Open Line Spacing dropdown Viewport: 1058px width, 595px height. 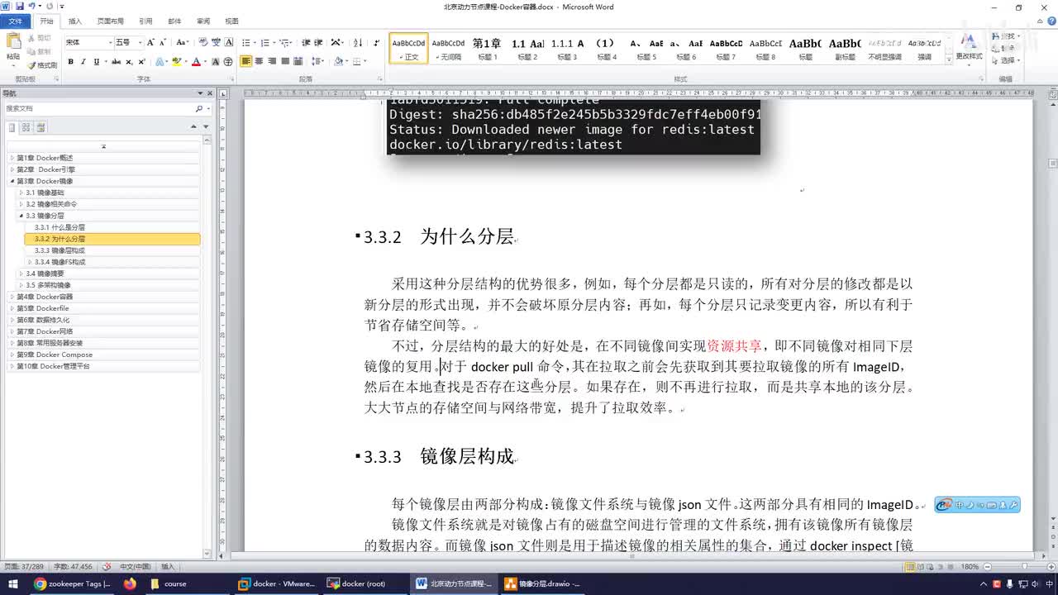coord(317,61)
